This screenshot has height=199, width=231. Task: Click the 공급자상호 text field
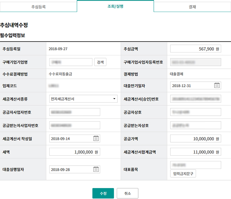tap(195, 112)
